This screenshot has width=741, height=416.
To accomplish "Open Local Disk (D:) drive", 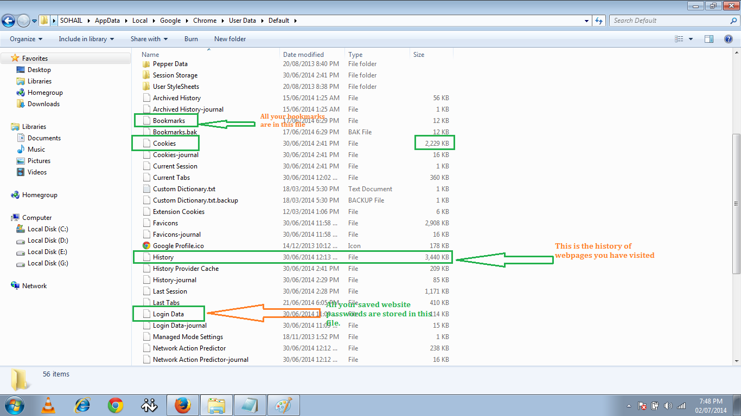I will tap(48, 240).
